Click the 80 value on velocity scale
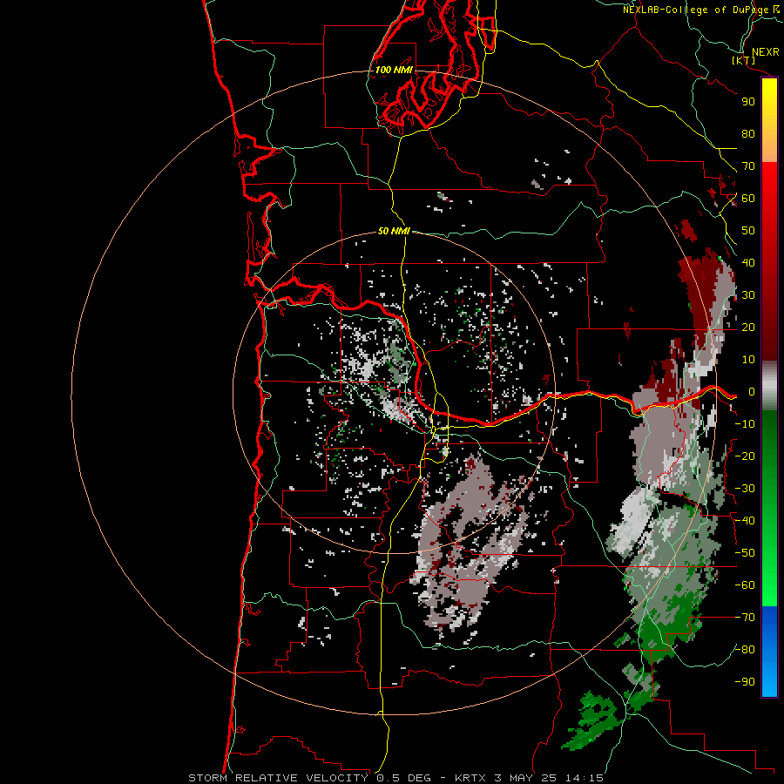Viewport: 784px width, 784px height. [748, 134]
